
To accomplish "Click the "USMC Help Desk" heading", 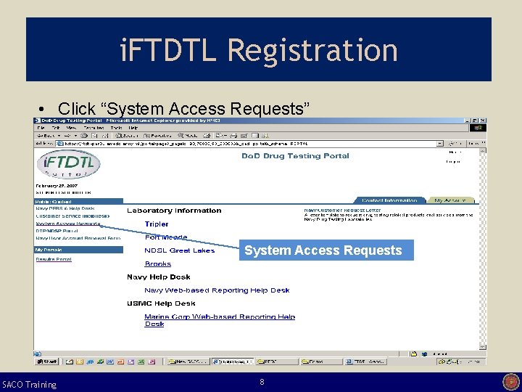I will pyautogui.click(x=161, y=303).
